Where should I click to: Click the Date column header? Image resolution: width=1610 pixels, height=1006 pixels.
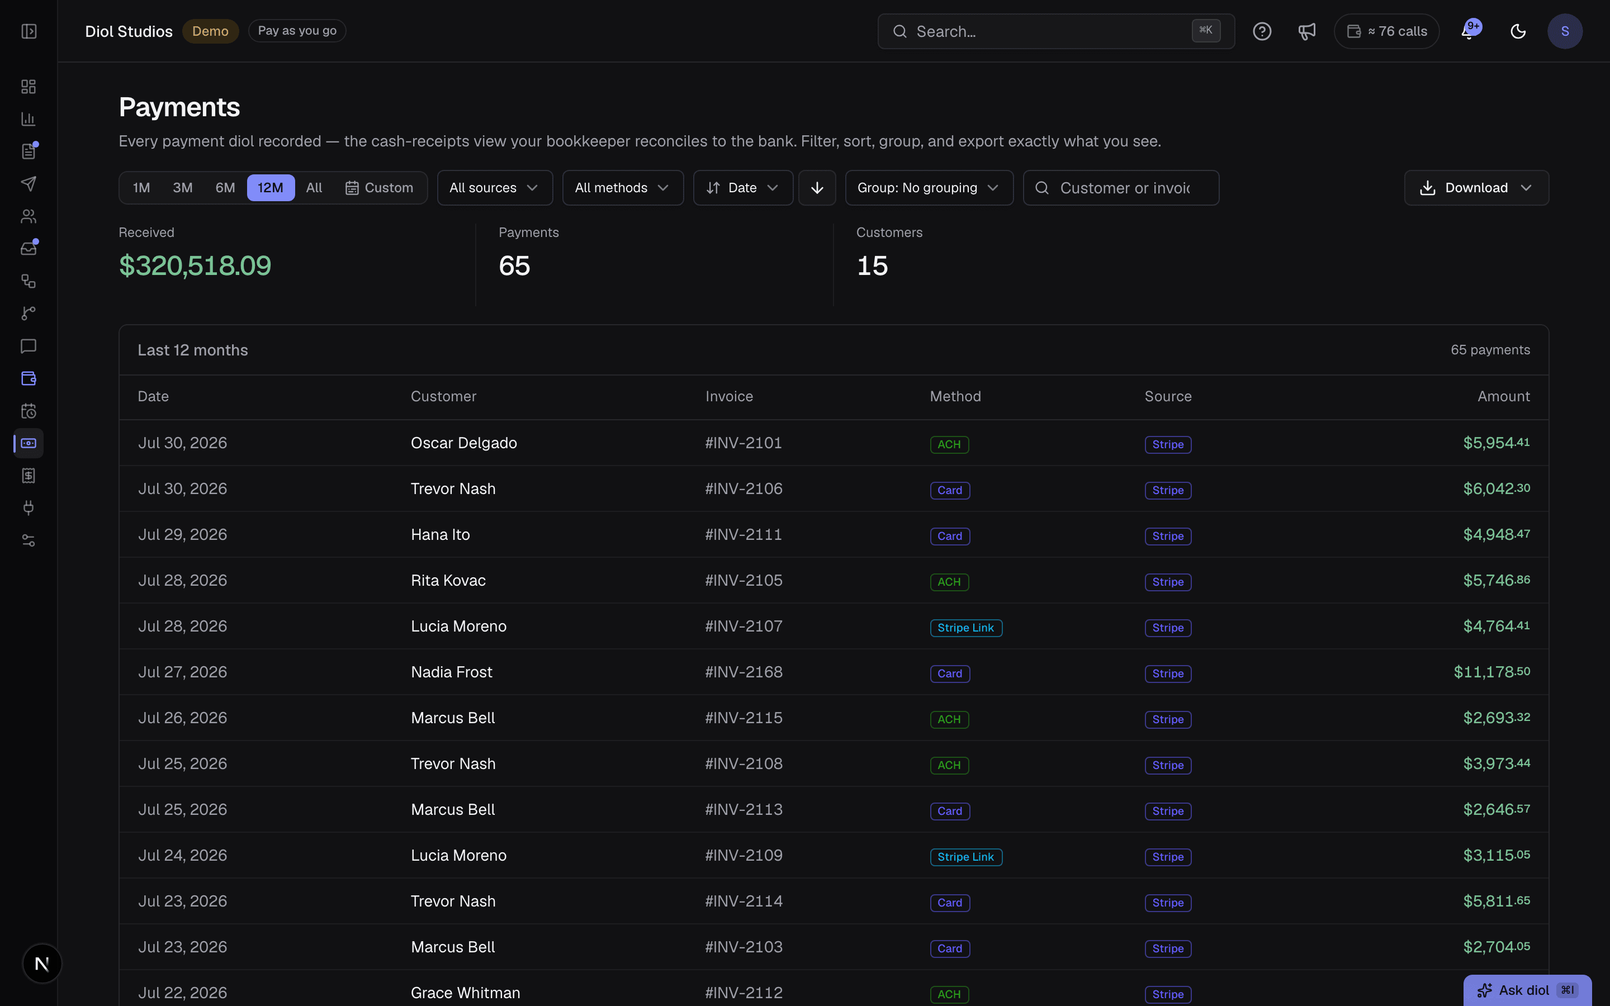coord(153,397)
